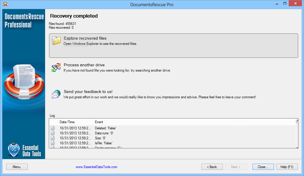
Task: Click the envelope globe feedback icon
Action: [56, 94]
